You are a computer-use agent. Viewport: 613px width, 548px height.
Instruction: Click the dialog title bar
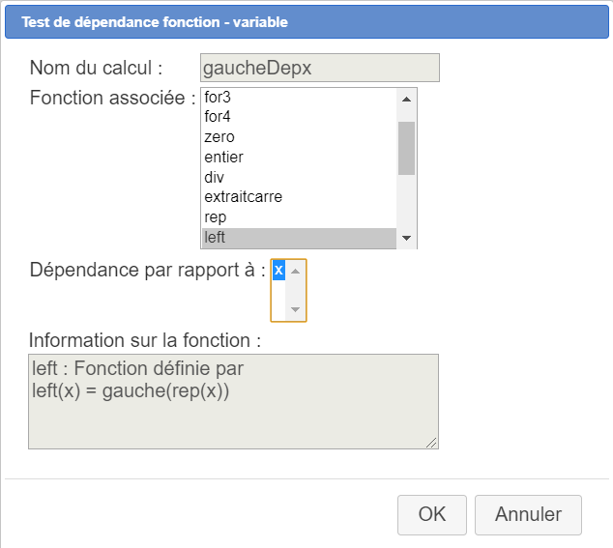pyautogui.click(x=306, y=21)
